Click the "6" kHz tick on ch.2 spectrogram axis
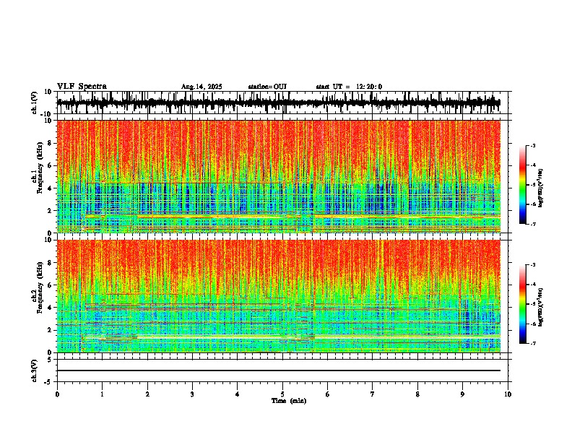The image size is (572, 442). coord(50,285)
